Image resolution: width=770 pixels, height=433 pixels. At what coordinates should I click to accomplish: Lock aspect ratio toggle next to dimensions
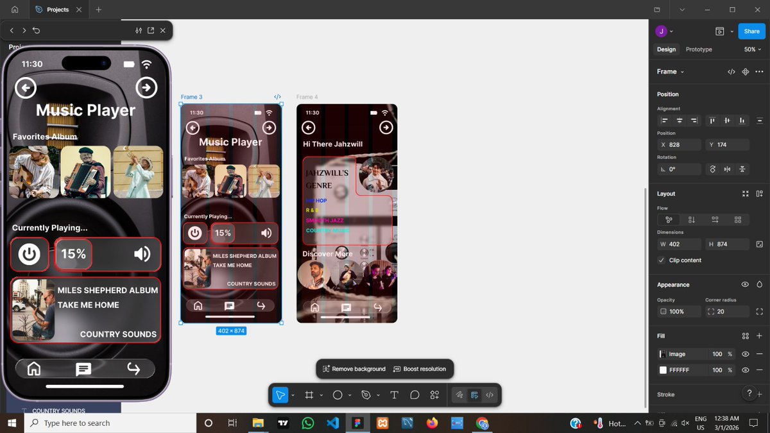click(760, 244)
